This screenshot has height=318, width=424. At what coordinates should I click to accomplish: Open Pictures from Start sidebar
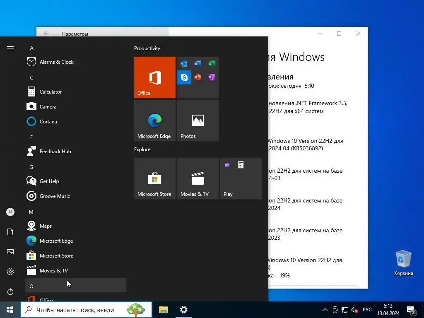tap(10, 252)
